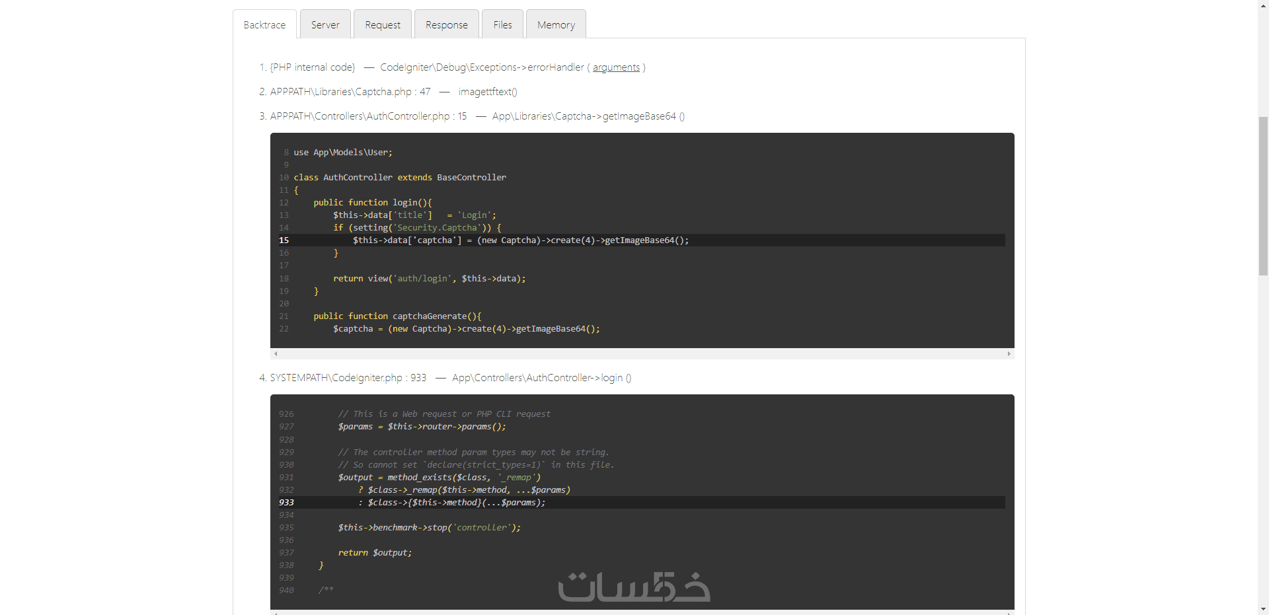The image size is (1269, 615).
Task: Click the page scrollbar down arrow
Action: pyautogui.click(x=1263, y=609)
